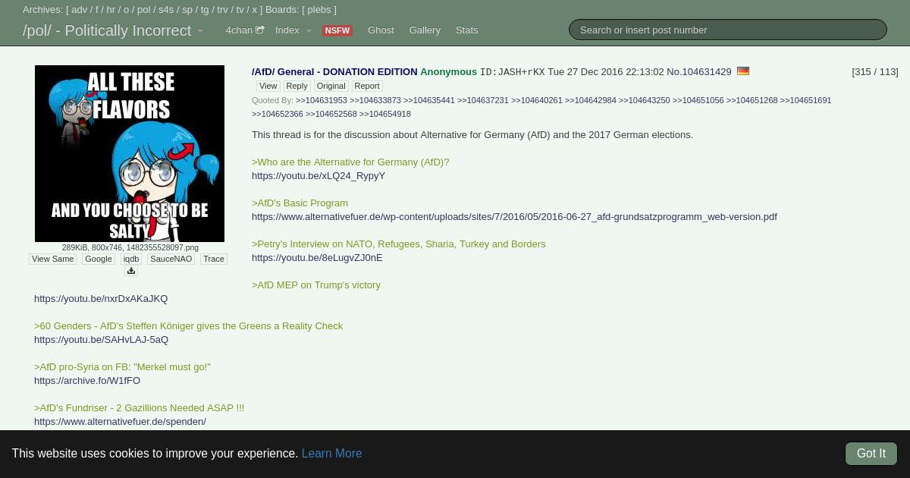Click post number 104631429

(x=707, y=71)
